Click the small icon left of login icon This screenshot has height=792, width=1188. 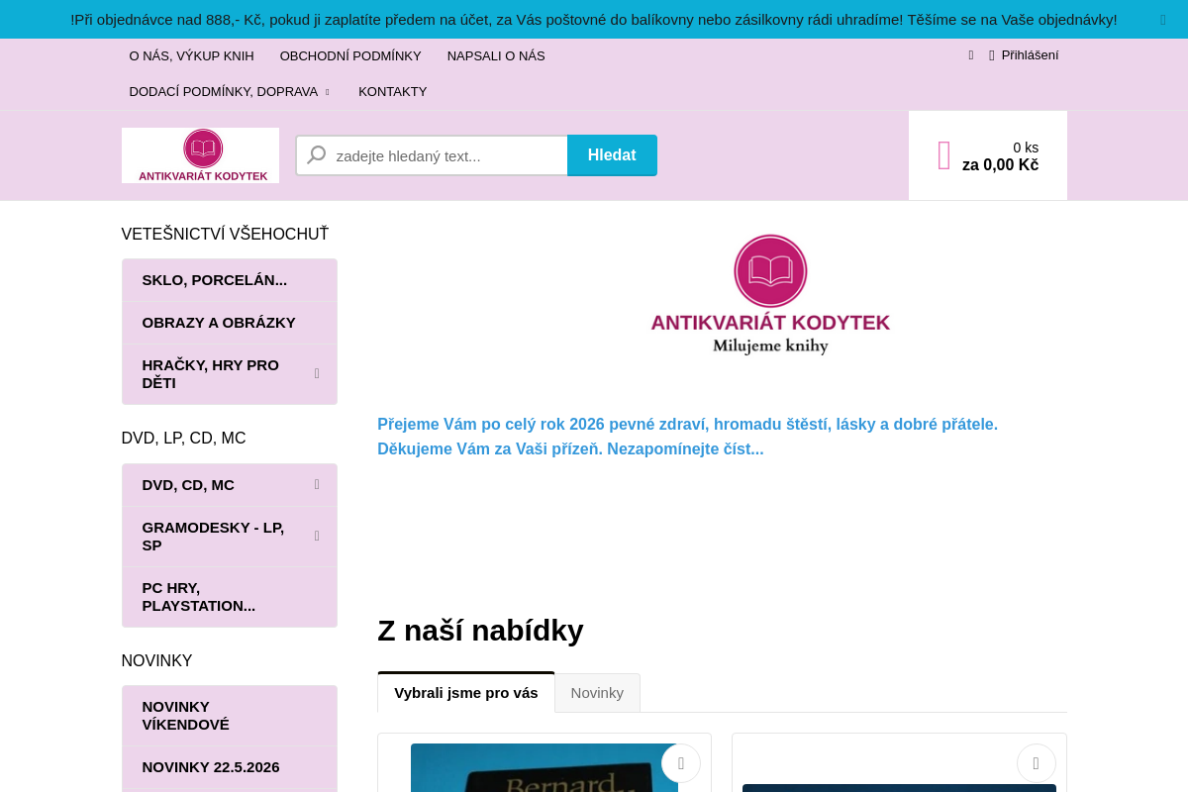coord(971,55)
